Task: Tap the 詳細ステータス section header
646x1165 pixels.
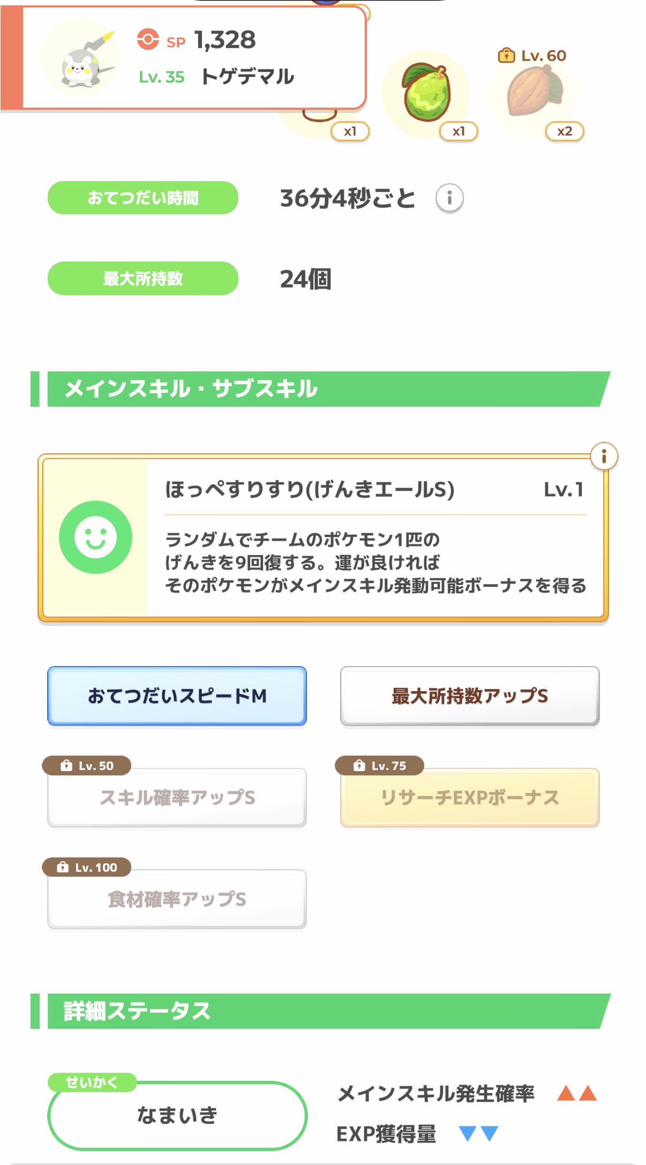Action: tap(321, 1011)
